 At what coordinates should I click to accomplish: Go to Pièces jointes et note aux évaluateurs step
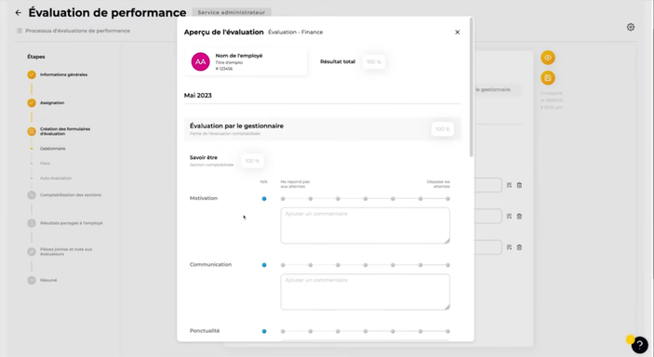tap(66, 252)
